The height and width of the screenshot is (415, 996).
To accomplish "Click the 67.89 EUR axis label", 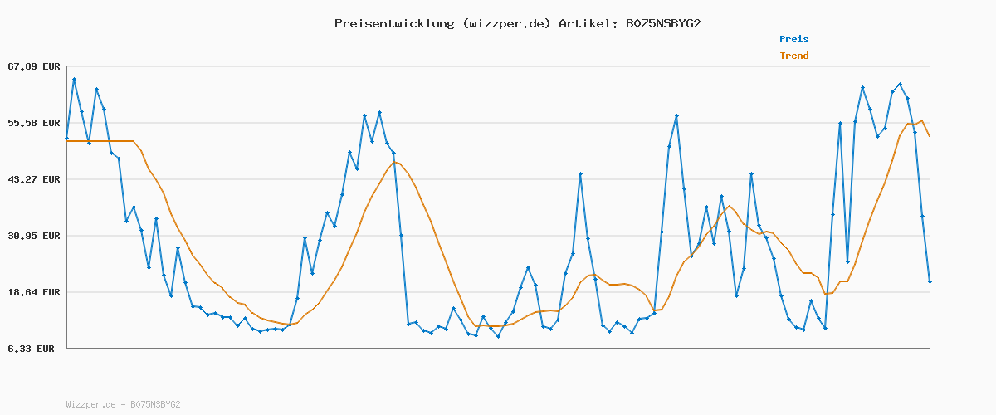I will pos(34,66).
